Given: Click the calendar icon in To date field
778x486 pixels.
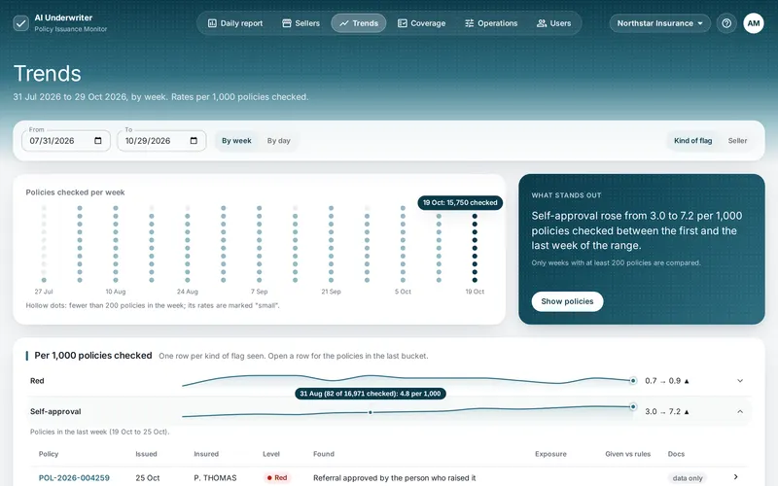Looking at the screenshot, I should 194,141.
